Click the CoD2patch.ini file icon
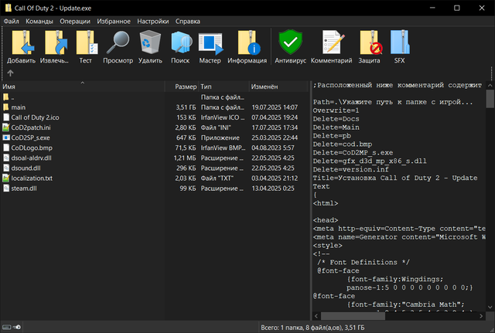 point(6,127)
